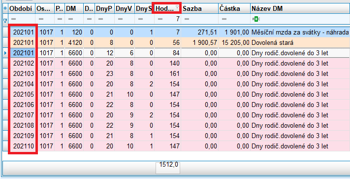Screen dimensions: 350x179
Task: Select the 202106 period cell
Action: (22, 105)
